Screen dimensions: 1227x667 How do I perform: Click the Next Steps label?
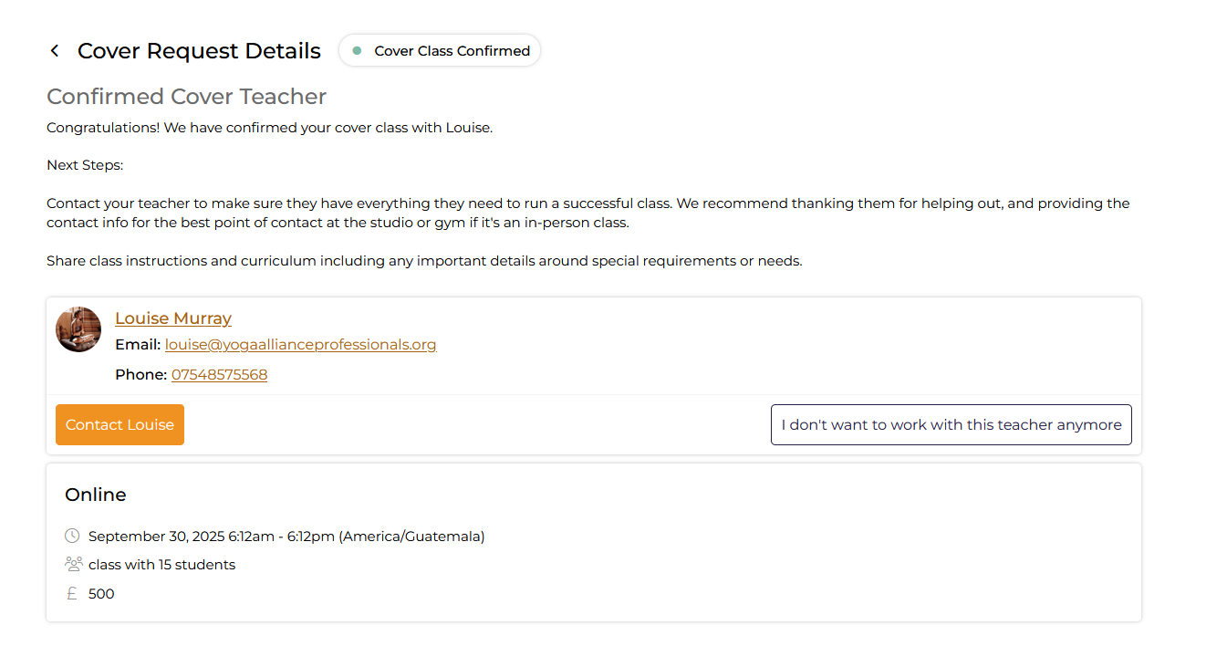pyautogui.click(x=85, y=165)
